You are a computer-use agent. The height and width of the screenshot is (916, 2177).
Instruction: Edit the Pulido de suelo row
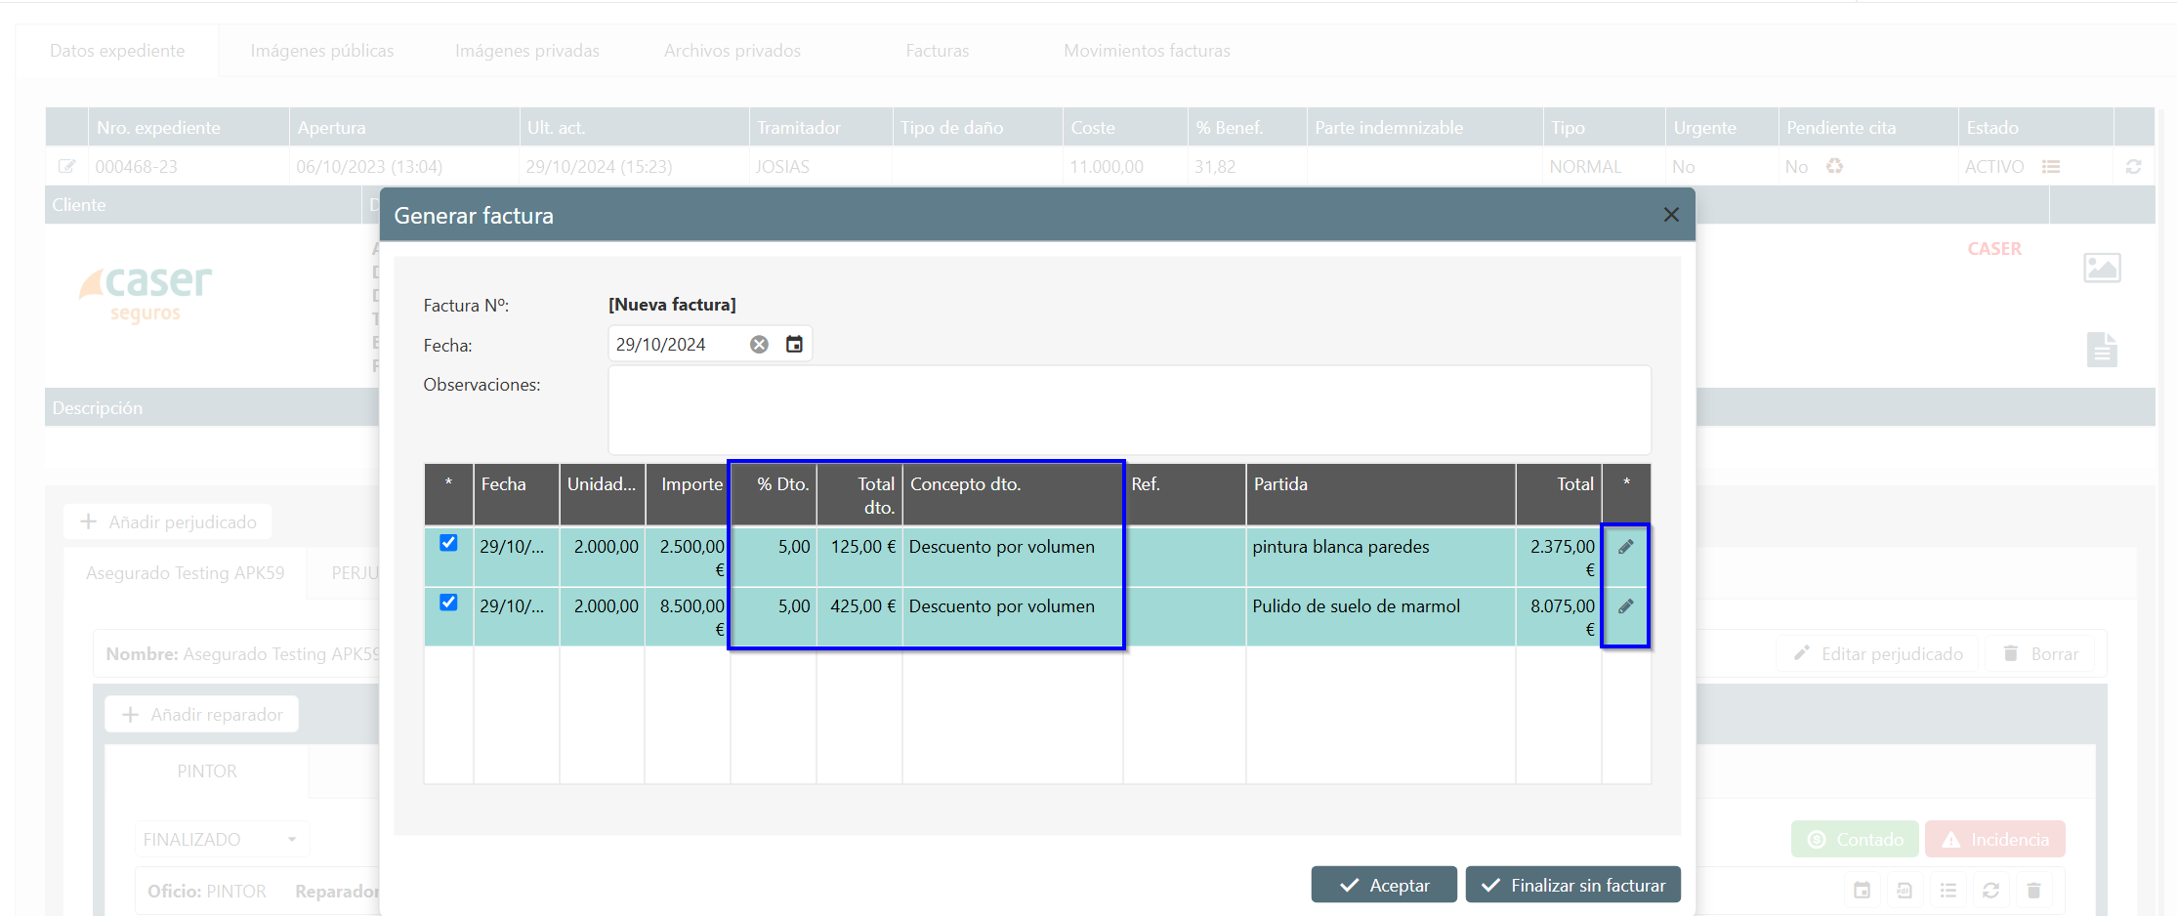1625,606
